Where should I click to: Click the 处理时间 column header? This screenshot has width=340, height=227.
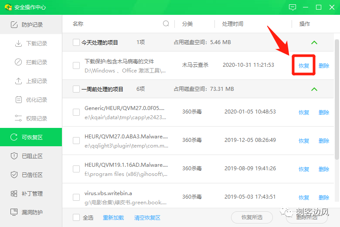pos(232,24)
